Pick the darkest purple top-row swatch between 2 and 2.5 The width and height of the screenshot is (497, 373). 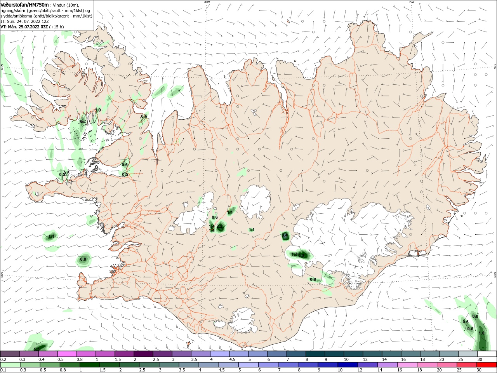tap(143, 354)
